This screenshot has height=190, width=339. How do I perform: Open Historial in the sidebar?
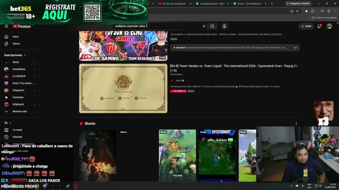coord(20,137)
